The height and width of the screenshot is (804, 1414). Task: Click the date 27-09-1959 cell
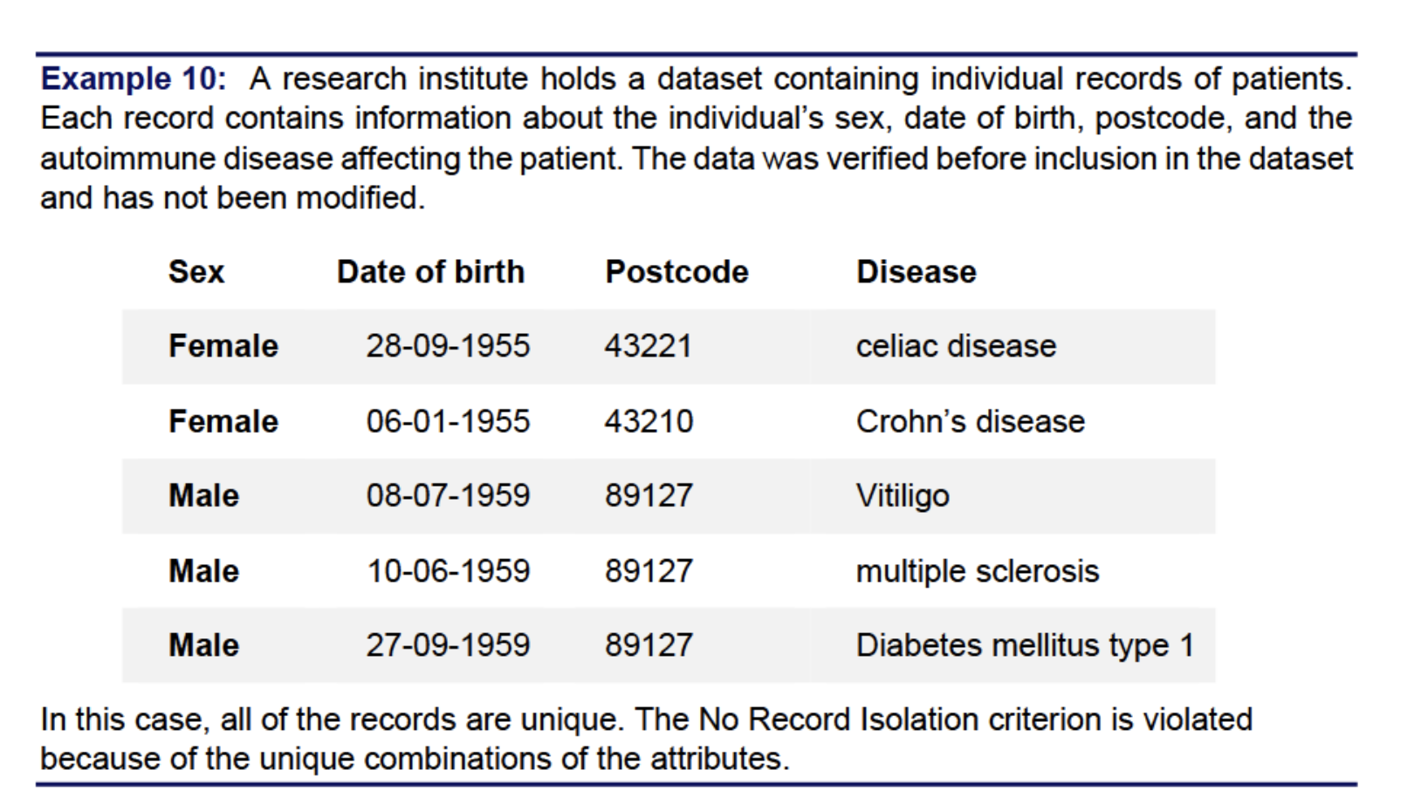[x=448, y=645]
